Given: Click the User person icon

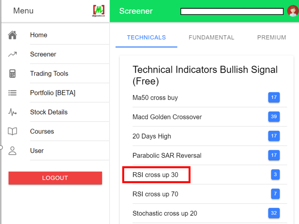Looking at the screenshot, I should click(12, 151).
